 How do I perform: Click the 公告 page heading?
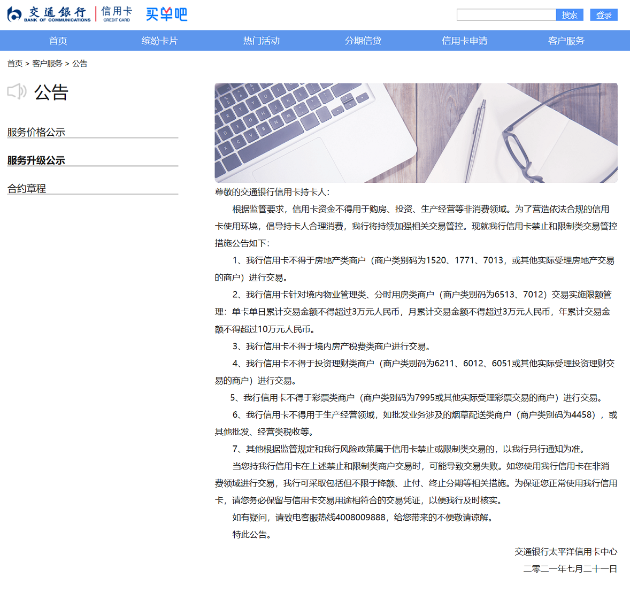51,93
